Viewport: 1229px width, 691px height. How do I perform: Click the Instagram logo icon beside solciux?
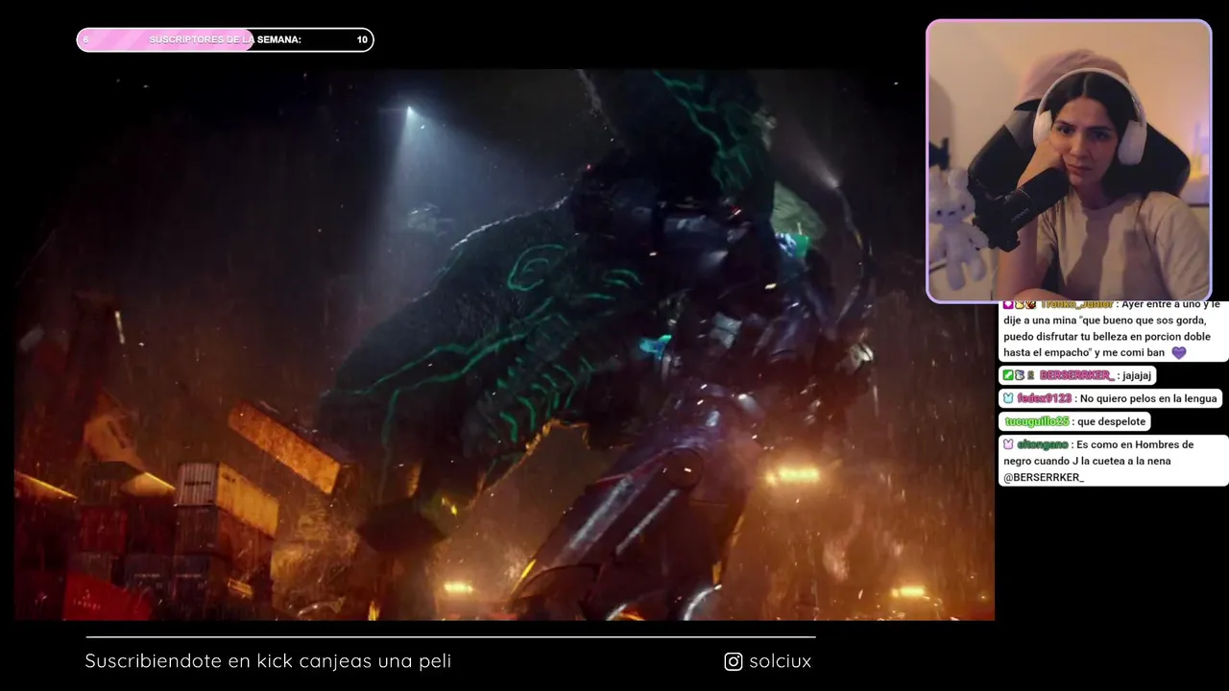pyautogui.click(x=734, y=661)
